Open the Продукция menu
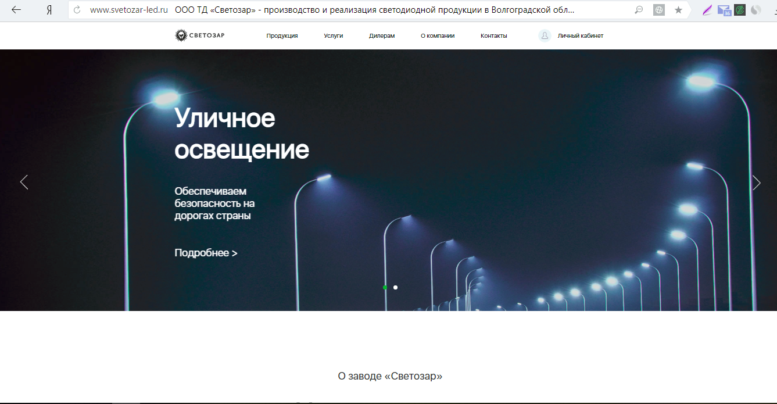This screenshot has width=777, height=404. click(x=282, y=36)
